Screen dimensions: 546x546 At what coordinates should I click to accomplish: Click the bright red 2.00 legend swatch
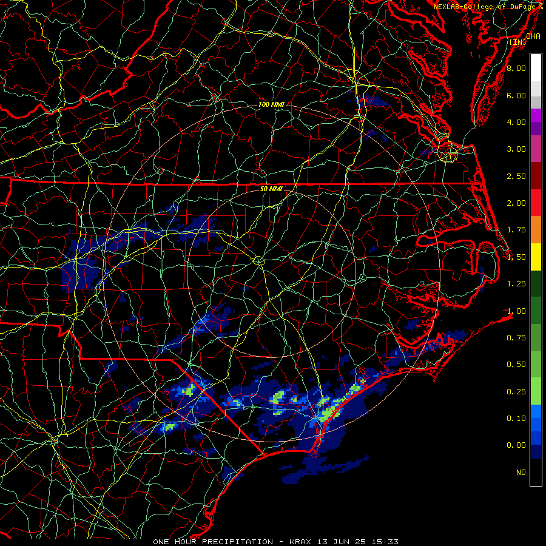[536, 203]
